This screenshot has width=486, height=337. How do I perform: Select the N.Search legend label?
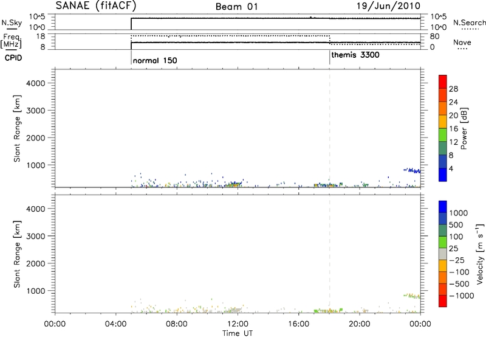pos(469,23)
